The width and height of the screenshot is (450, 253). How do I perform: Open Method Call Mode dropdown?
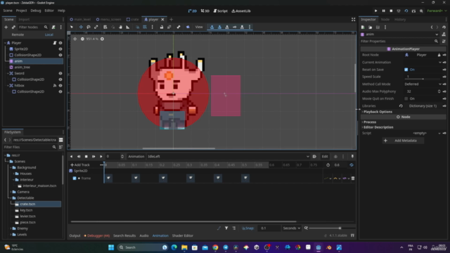click(423, 84)
